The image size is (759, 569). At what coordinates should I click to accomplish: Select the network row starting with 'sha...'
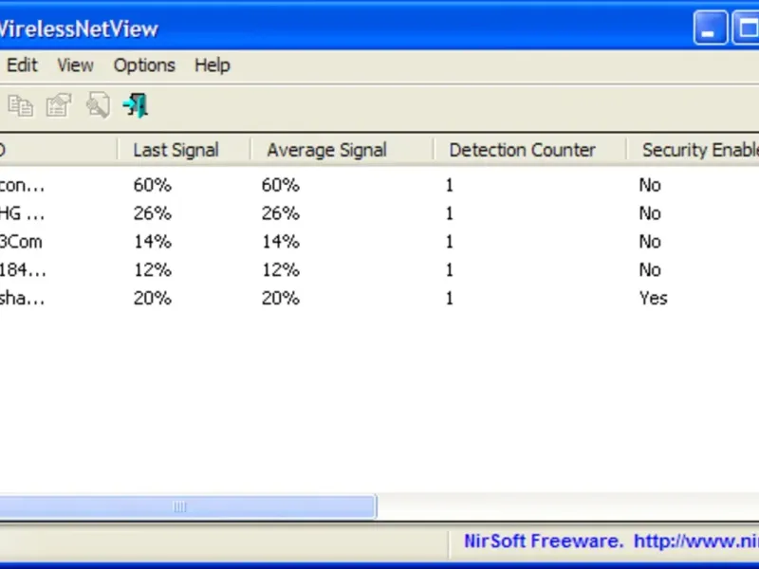[379, 298]
